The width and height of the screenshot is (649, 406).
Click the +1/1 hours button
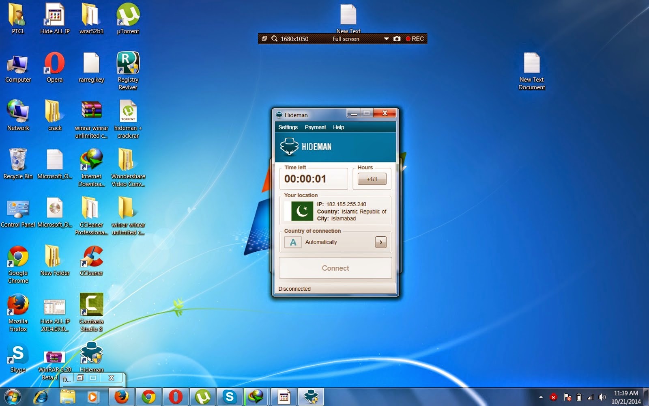pos(372,179)
